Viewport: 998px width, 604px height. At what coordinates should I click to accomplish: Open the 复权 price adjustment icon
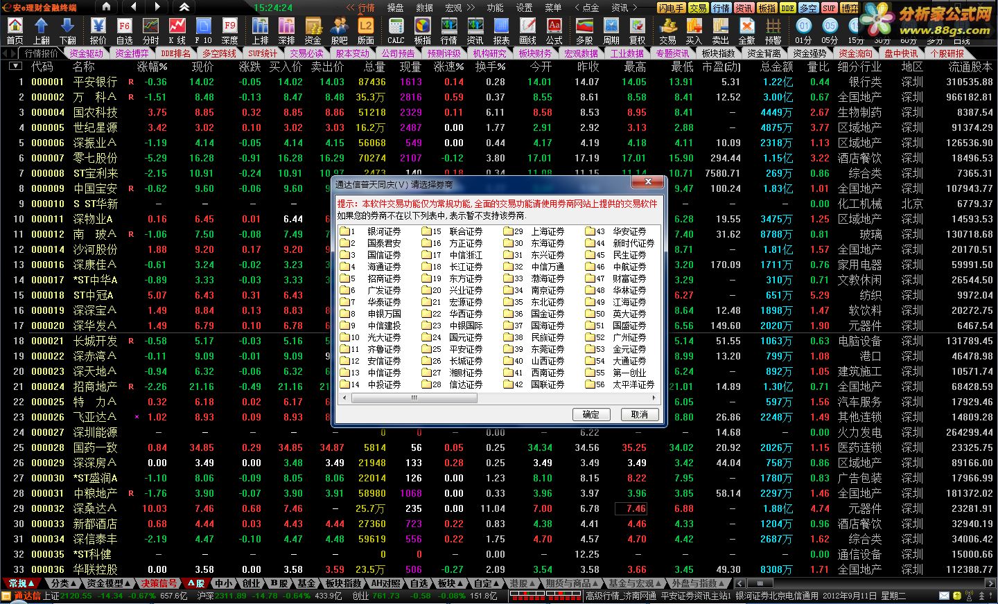pos(637,31)
